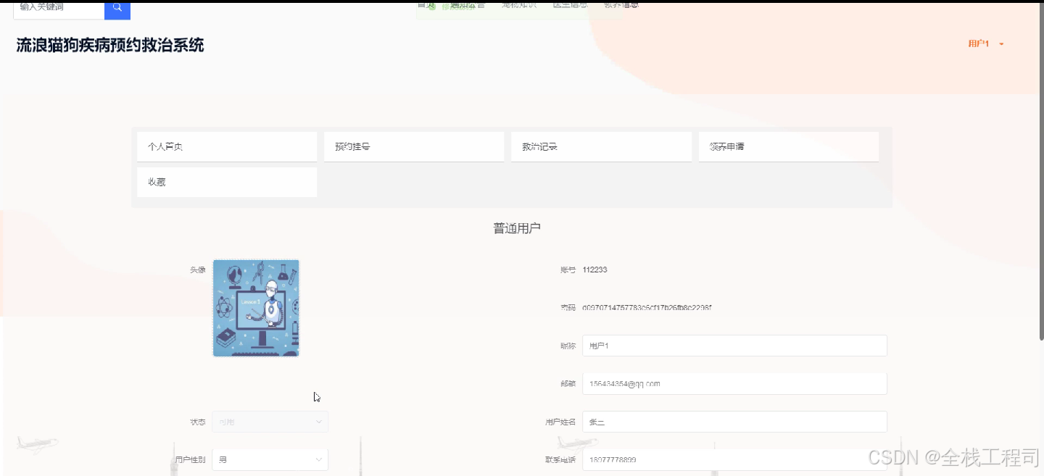
Task: Open the 领养申请 menu card
Action: coord(789,146)
